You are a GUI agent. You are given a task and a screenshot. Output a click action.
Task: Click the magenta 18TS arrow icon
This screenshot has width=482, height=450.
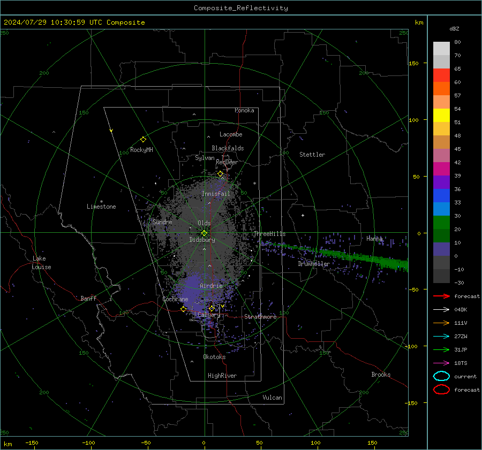tap(441, 363)
